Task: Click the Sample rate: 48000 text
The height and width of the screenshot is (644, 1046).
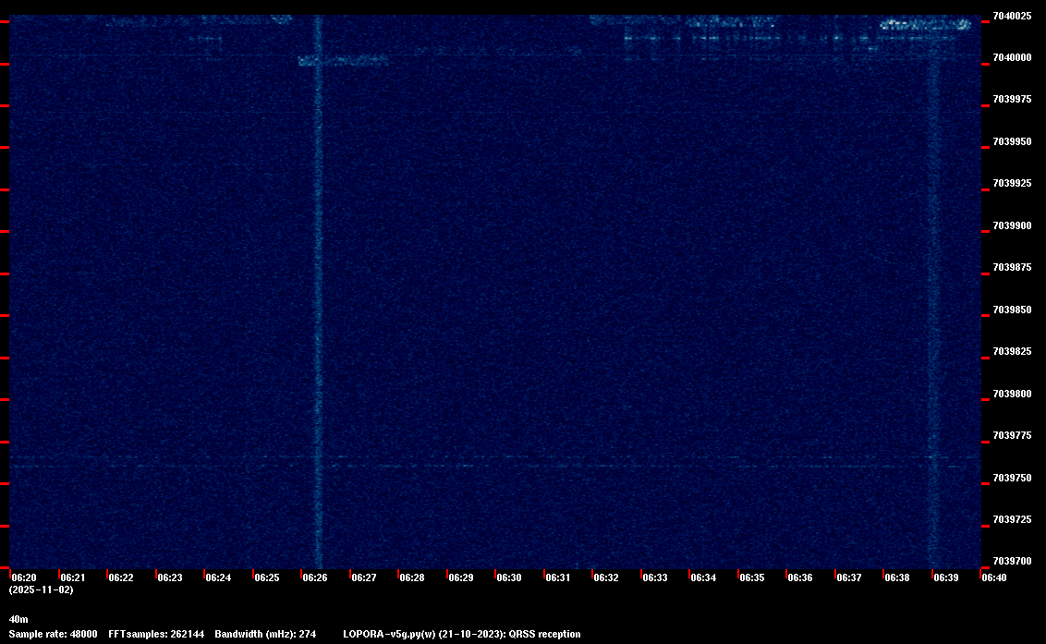Action: [54, 635]
